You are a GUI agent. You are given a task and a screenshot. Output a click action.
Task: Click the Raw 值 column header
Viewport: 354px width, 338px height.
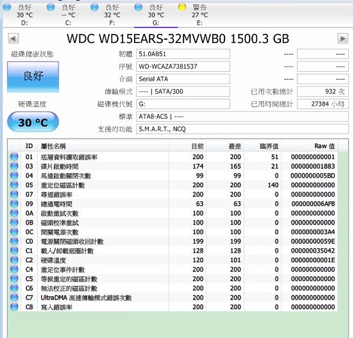(309, 146)
